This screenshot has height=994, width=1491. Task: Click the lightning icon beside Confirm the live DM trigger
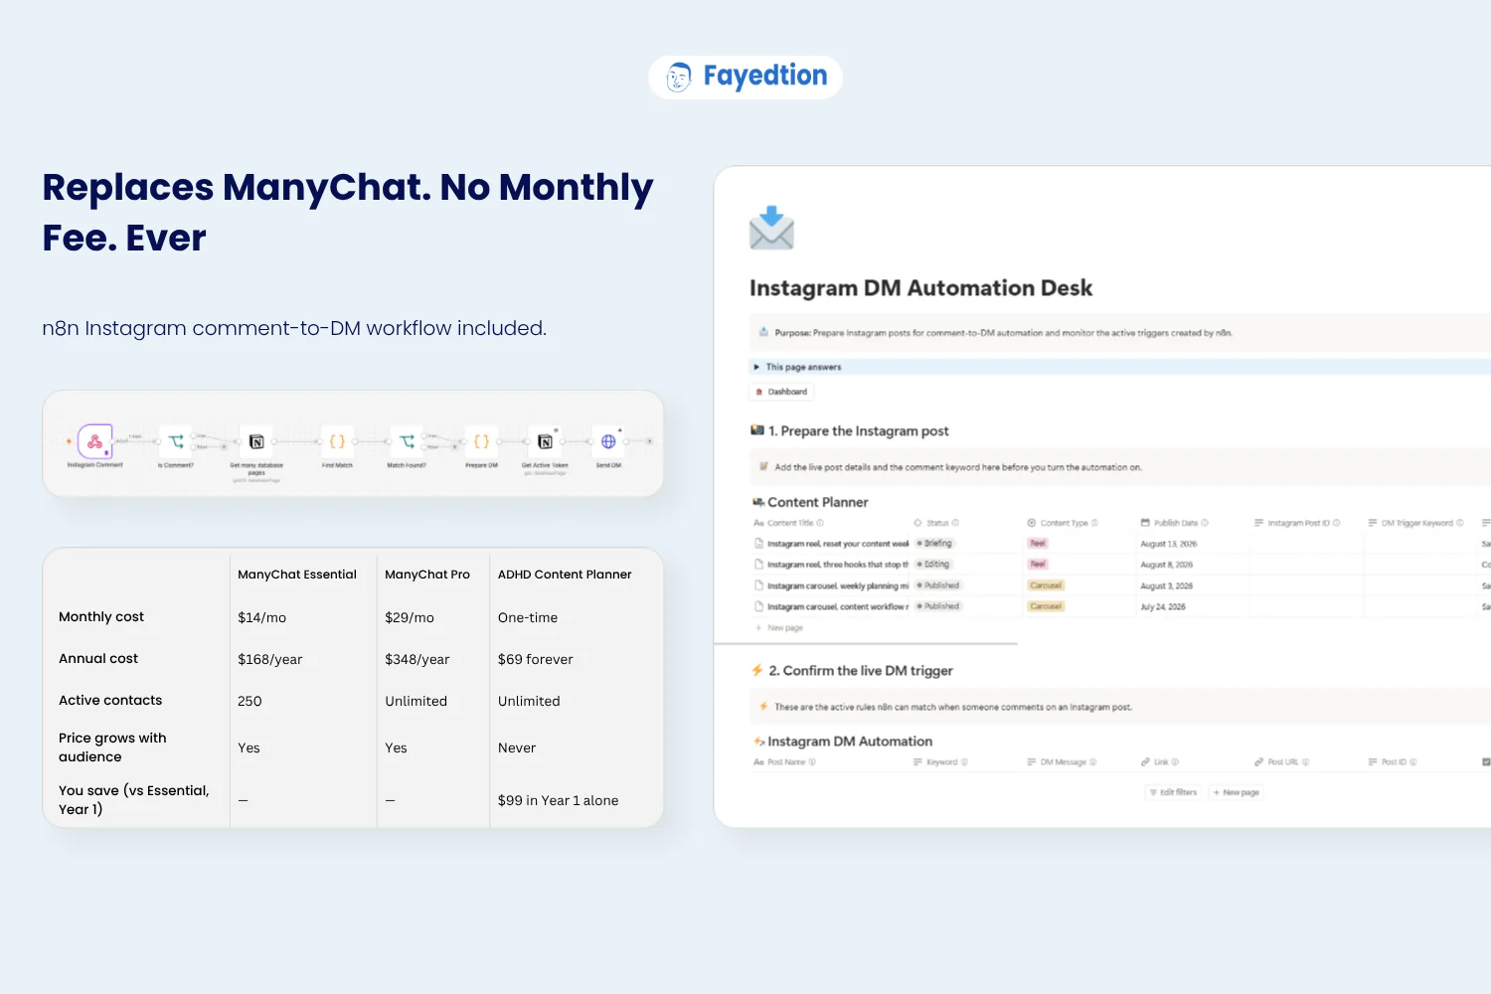[757, 671]
